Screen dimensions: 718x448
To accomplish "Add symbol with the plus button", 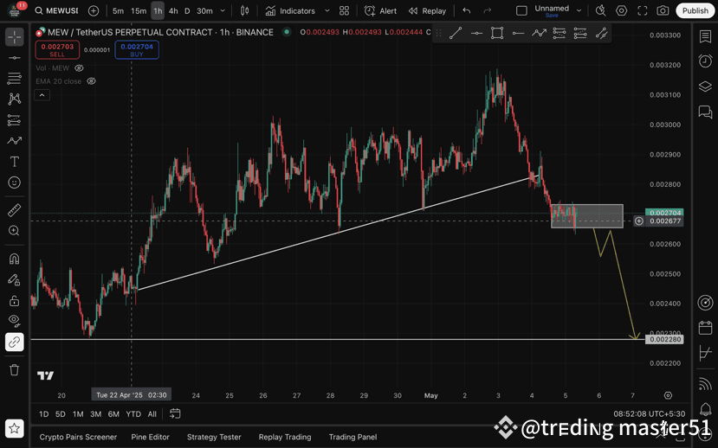I will click(x=94, y=10).
